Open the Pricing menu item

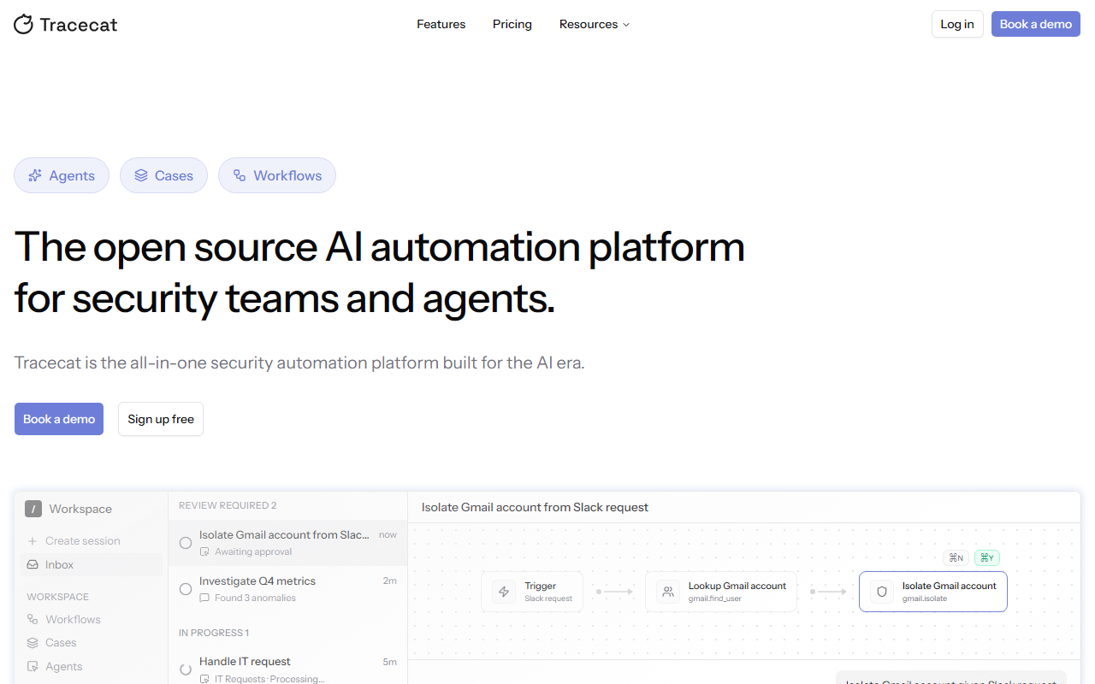512,24
